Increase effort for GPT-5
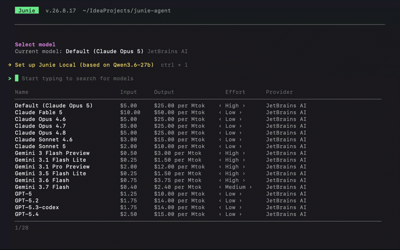400x250 pixels. tap(240, 194)
